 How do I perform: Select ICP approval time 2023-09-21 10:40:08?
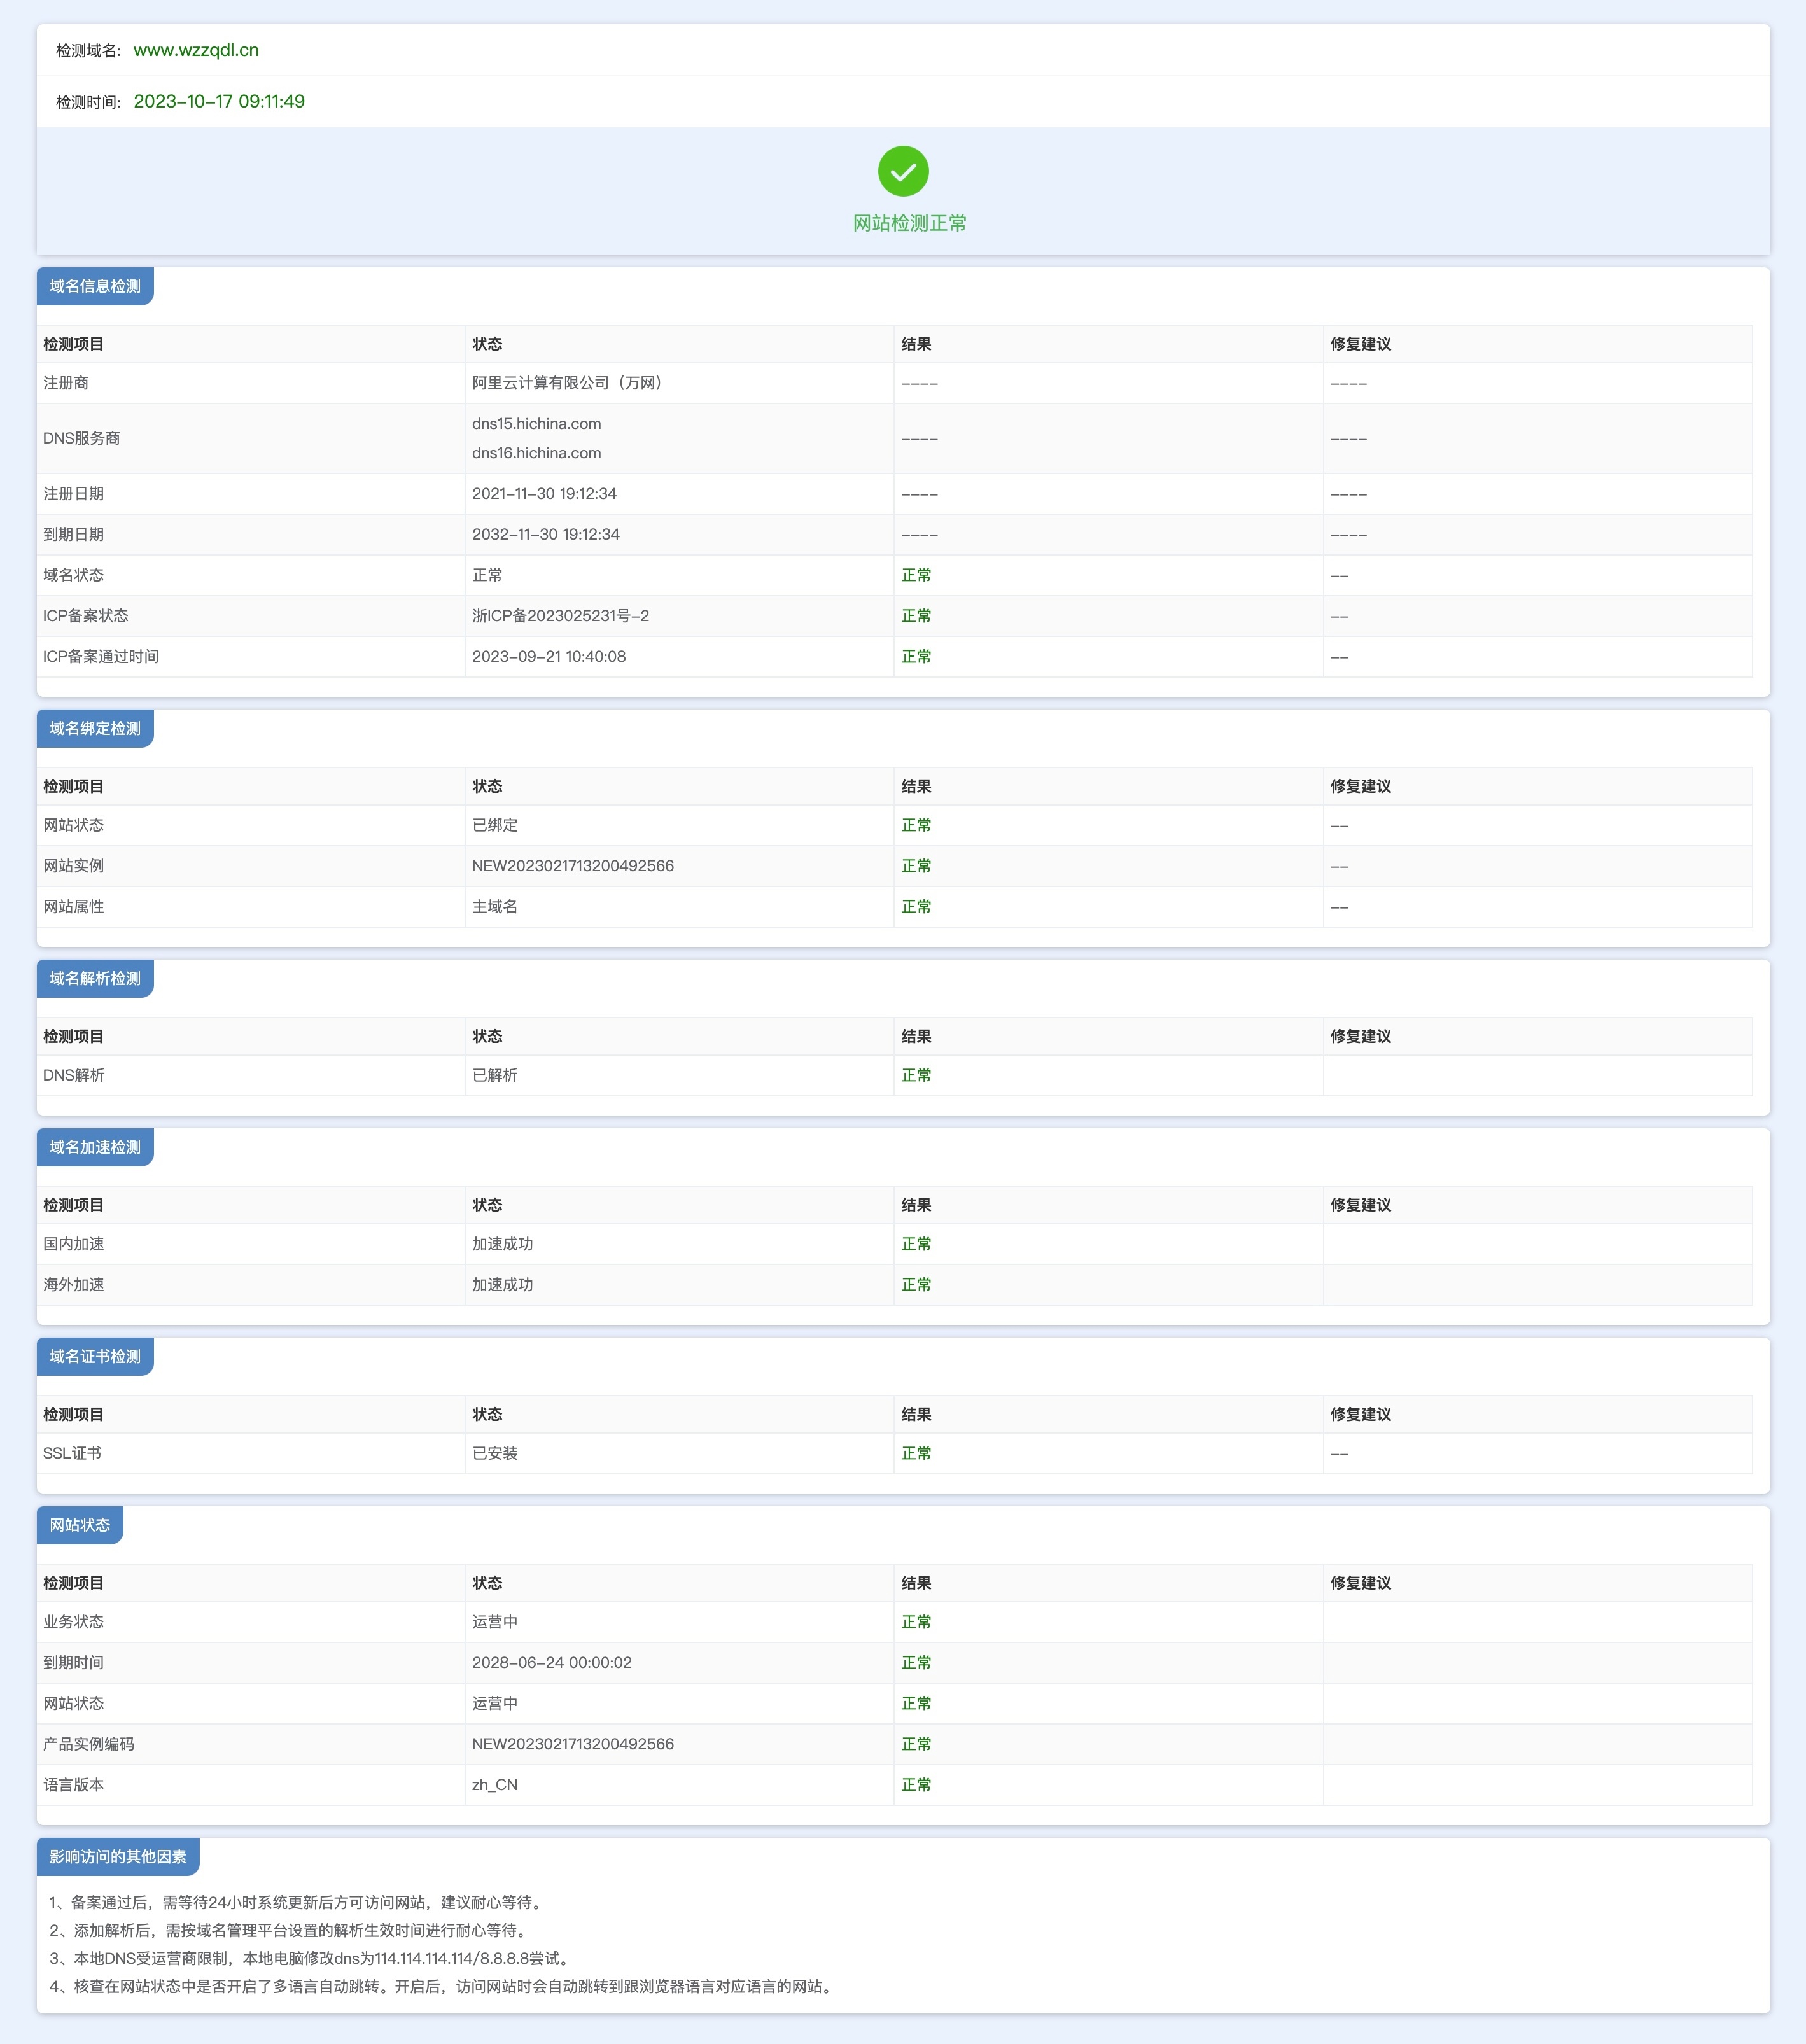549,657
